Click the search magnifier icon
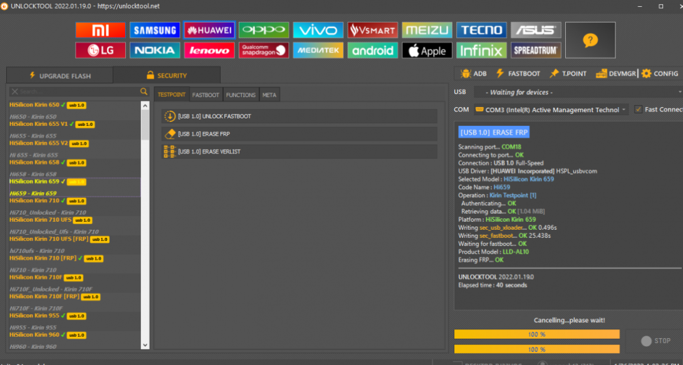Viewport: 683px width, 365px height. pyautogui.click(x=143, y=91)
